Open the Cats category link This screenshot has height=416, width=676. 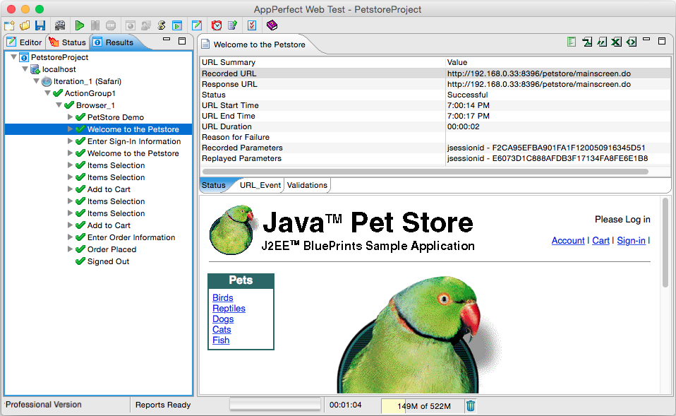[x=222, y=330]
